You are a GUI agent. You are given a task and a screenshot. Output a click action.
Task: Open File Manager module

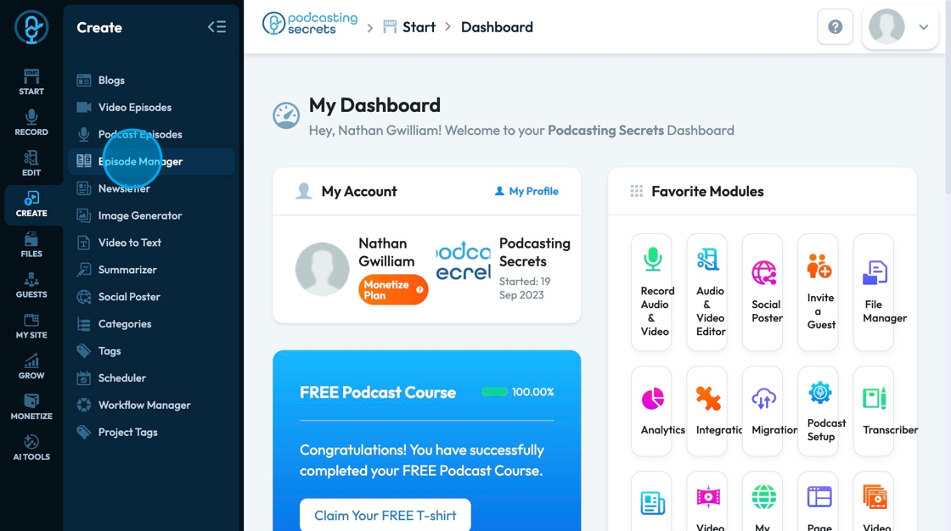[x=874, y=292]
